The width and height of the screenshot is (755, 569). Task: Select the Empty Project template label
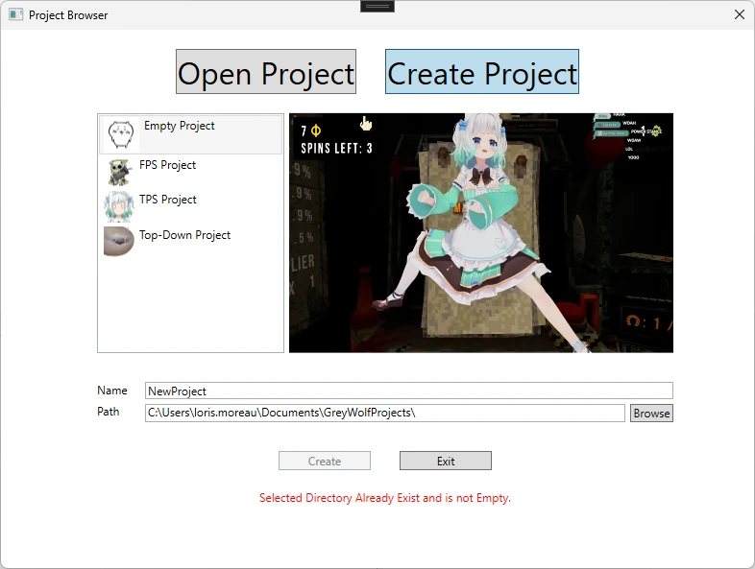point(180,126)
